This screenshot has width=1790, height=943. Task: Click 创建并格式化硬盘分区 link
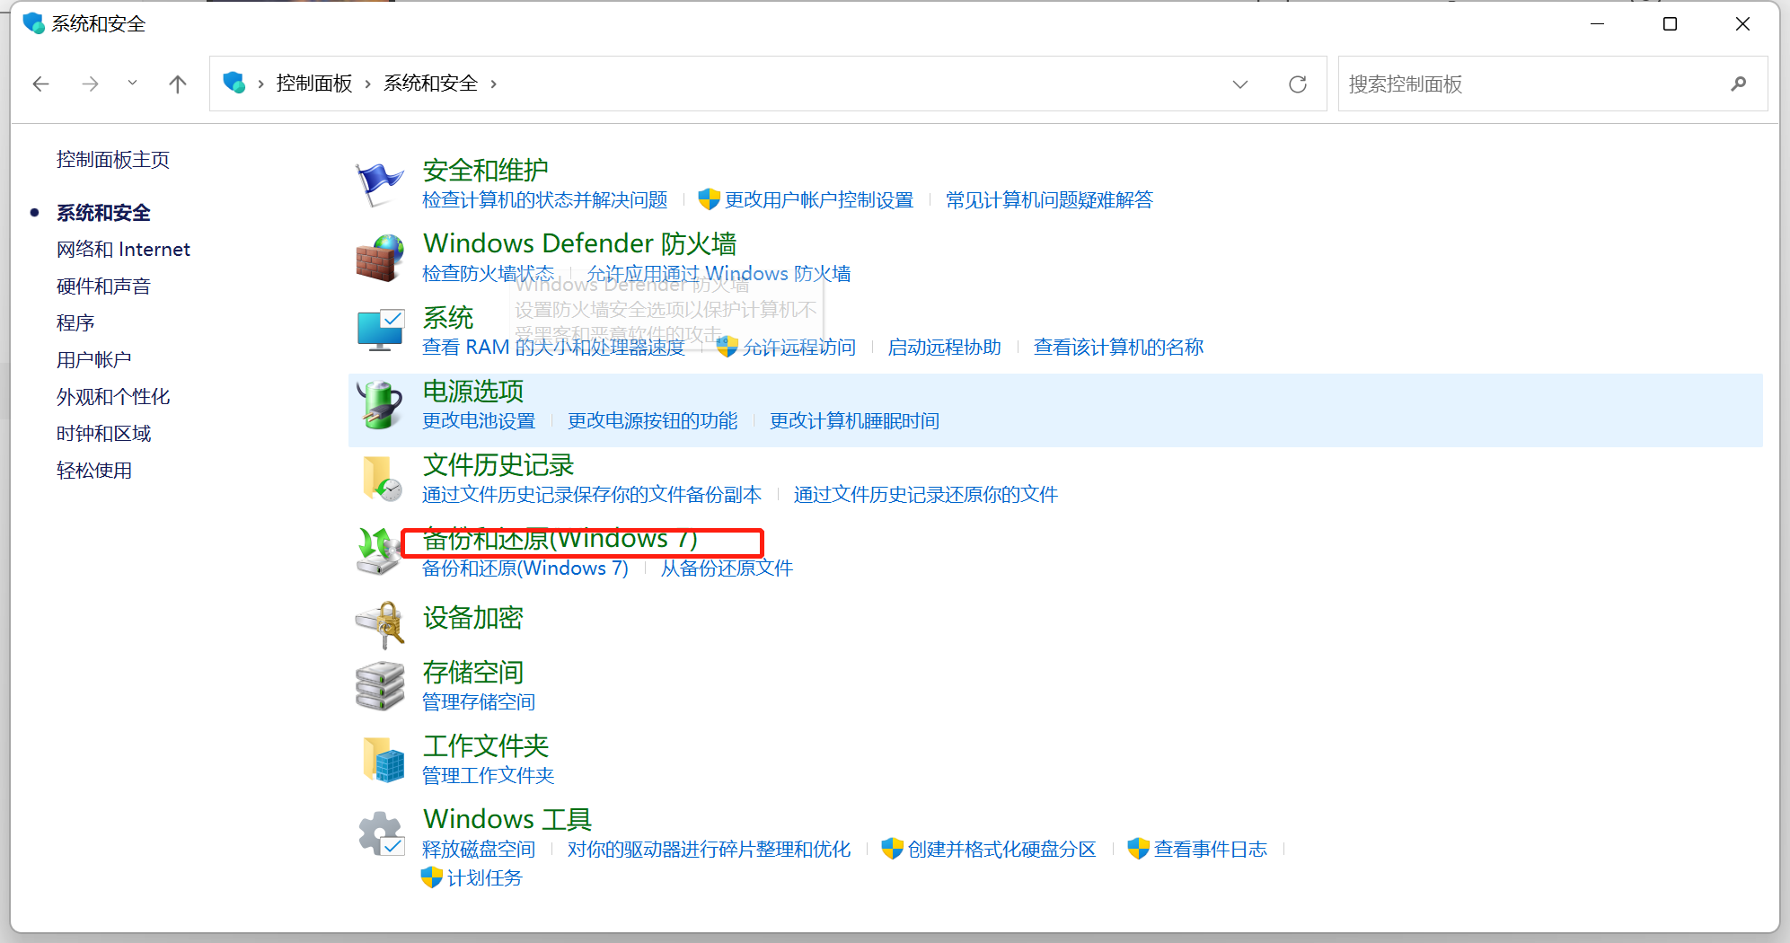click(x=1002, y=850)
